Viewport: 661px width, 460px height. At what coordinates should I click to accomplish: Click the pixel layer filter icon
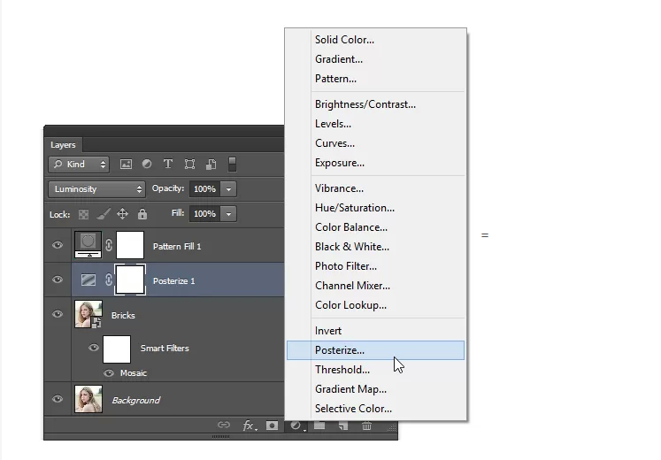(x=126, y=165)
